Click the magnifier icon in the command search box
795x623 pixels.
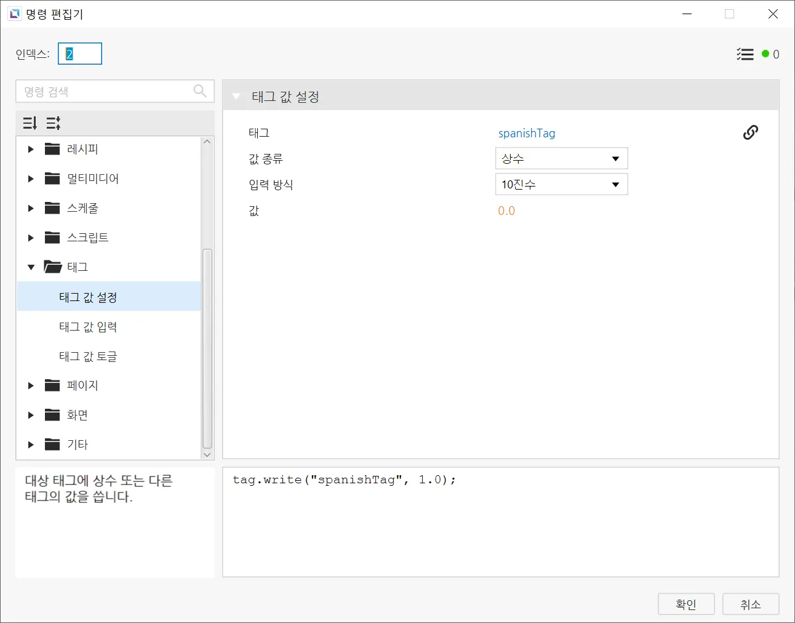pos(200,91)
